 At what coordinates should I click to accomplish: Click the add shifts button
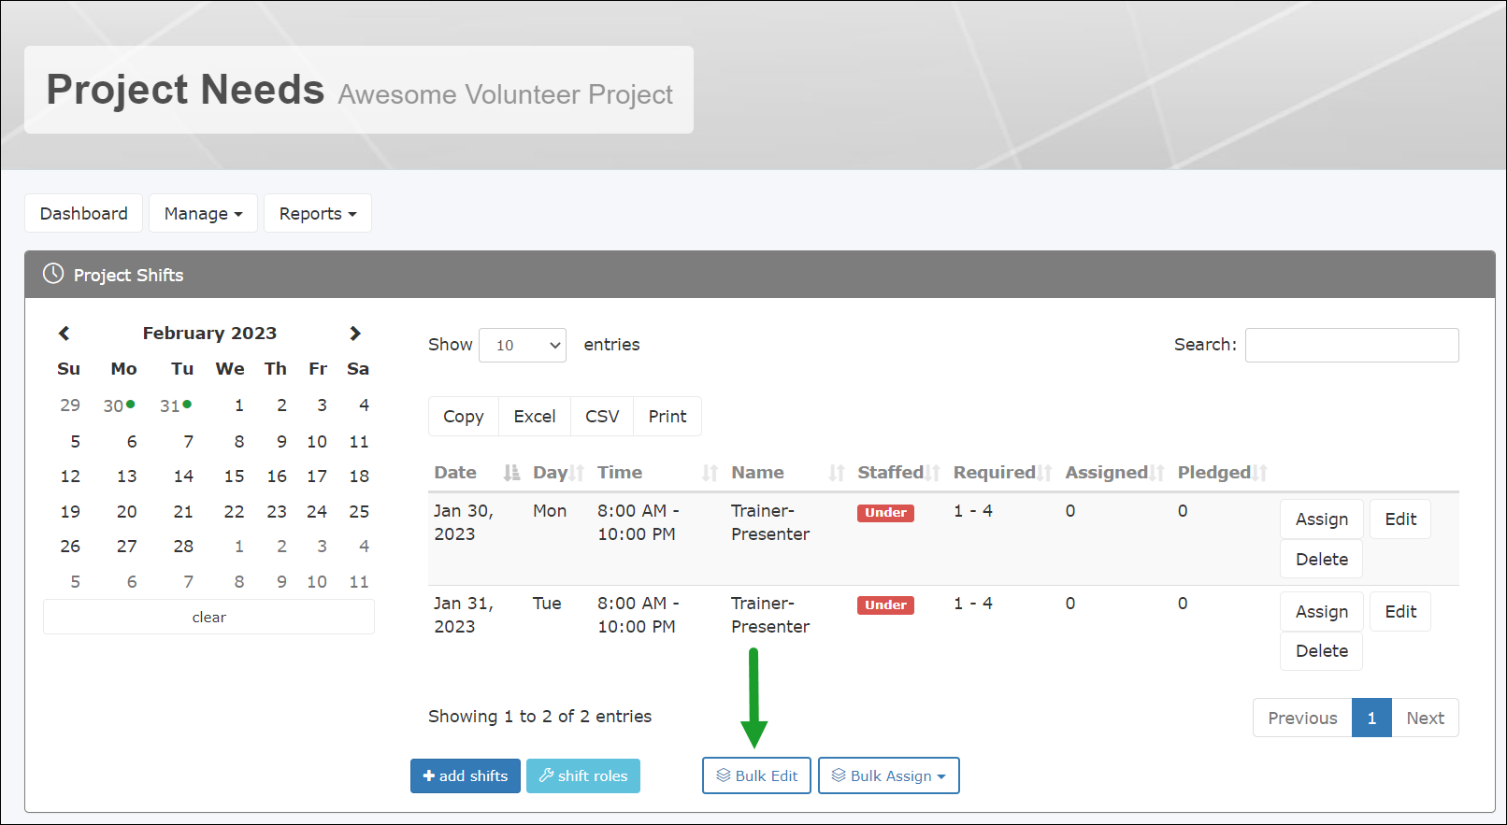click(466, 775)
